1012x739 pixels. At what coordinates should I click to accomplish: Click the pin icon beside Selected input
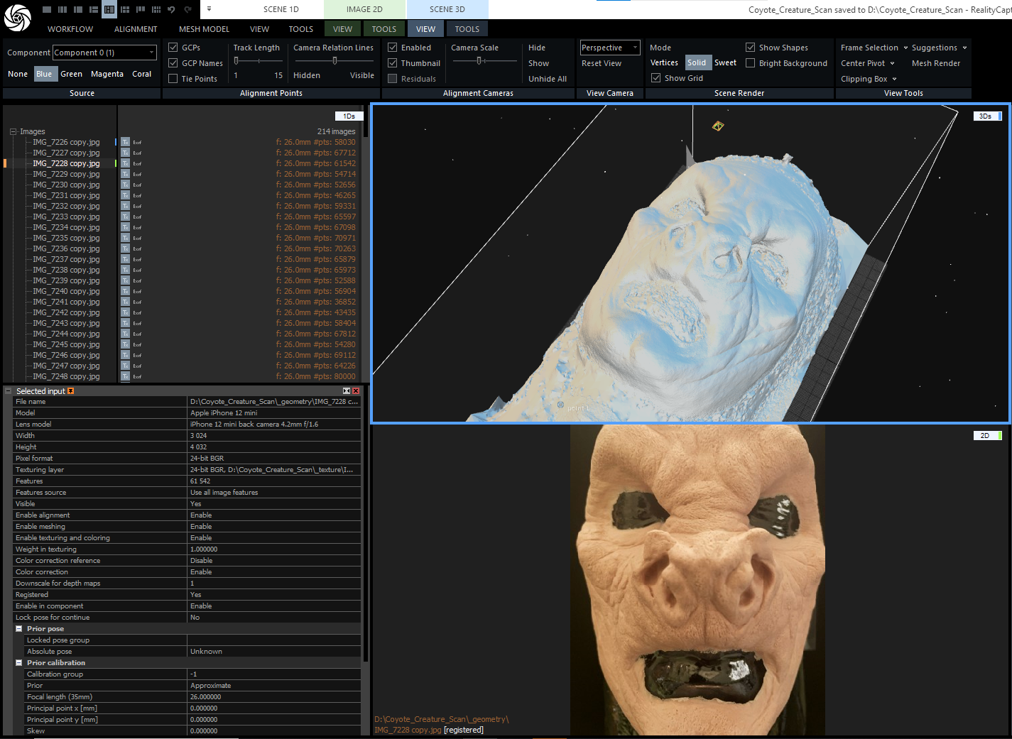pos(70,391)
